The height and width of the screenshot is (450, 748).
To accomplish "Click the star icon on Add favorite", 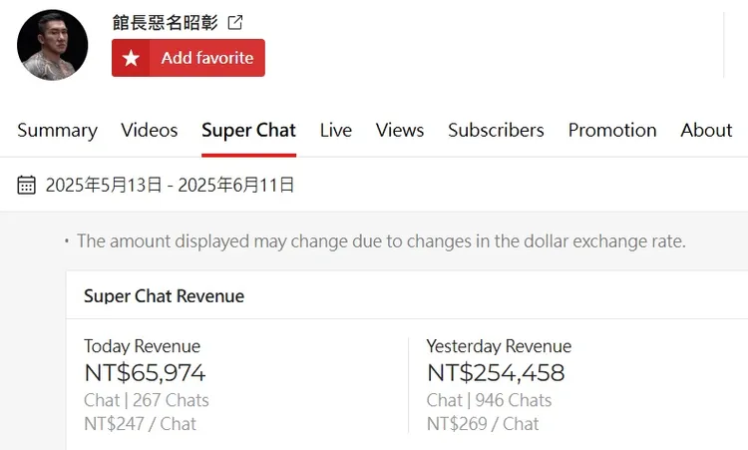I will tap(131, 58).
